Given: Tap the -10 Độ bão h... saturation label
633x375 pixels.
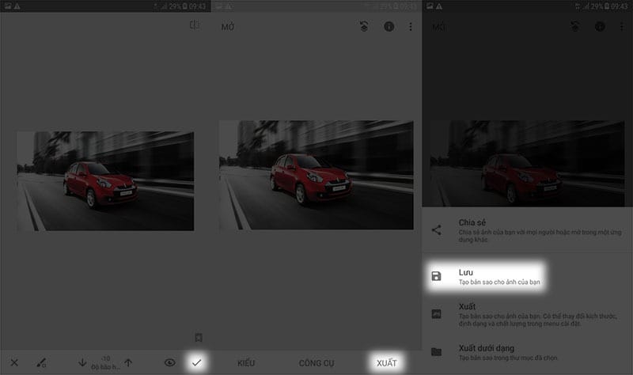Looking at the screenshot, I should [x=105, y=362].
